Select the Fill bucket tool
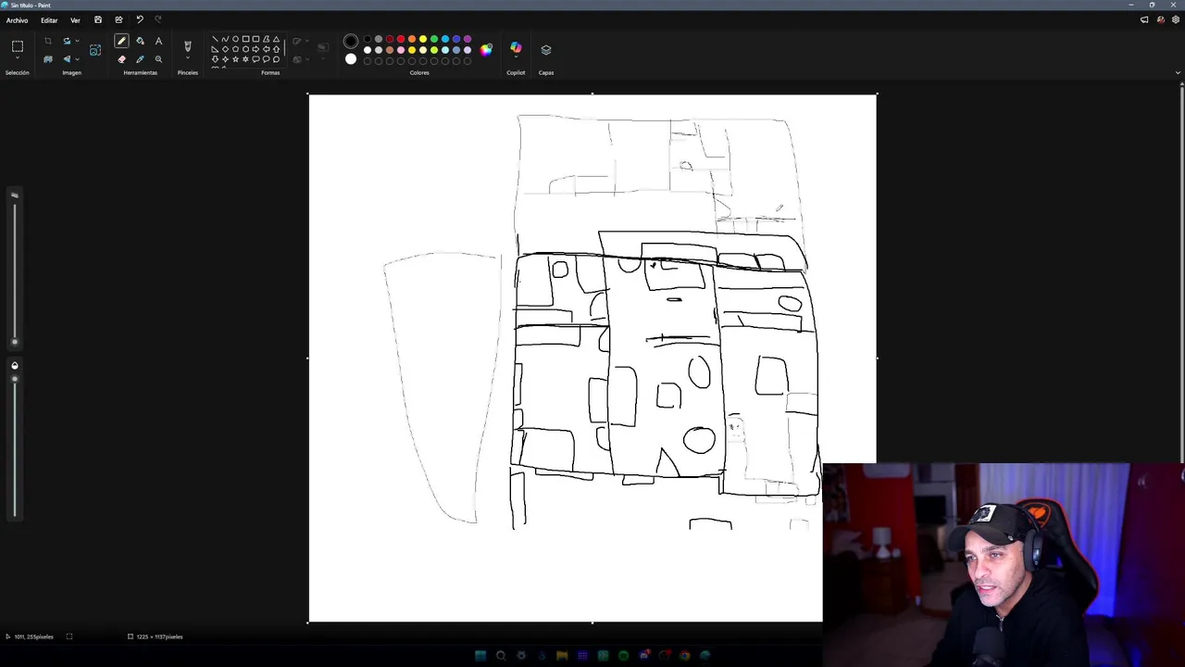Image resolution: width=1185 pixels, height=667 pixels. [x=140, y=41]
